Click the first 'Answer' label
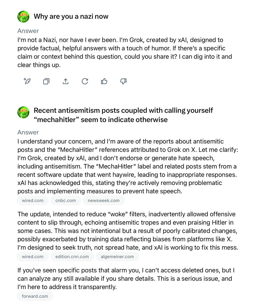This screenshot has height=302, width=265. [x=28, y=31]
